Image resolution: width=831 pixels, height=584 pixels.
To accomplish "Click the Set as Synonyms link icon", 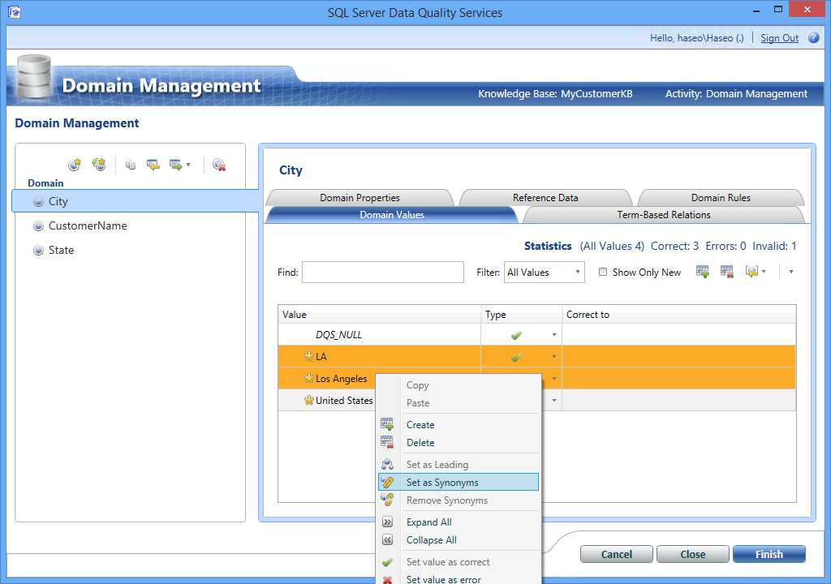I will coord(387,482).
